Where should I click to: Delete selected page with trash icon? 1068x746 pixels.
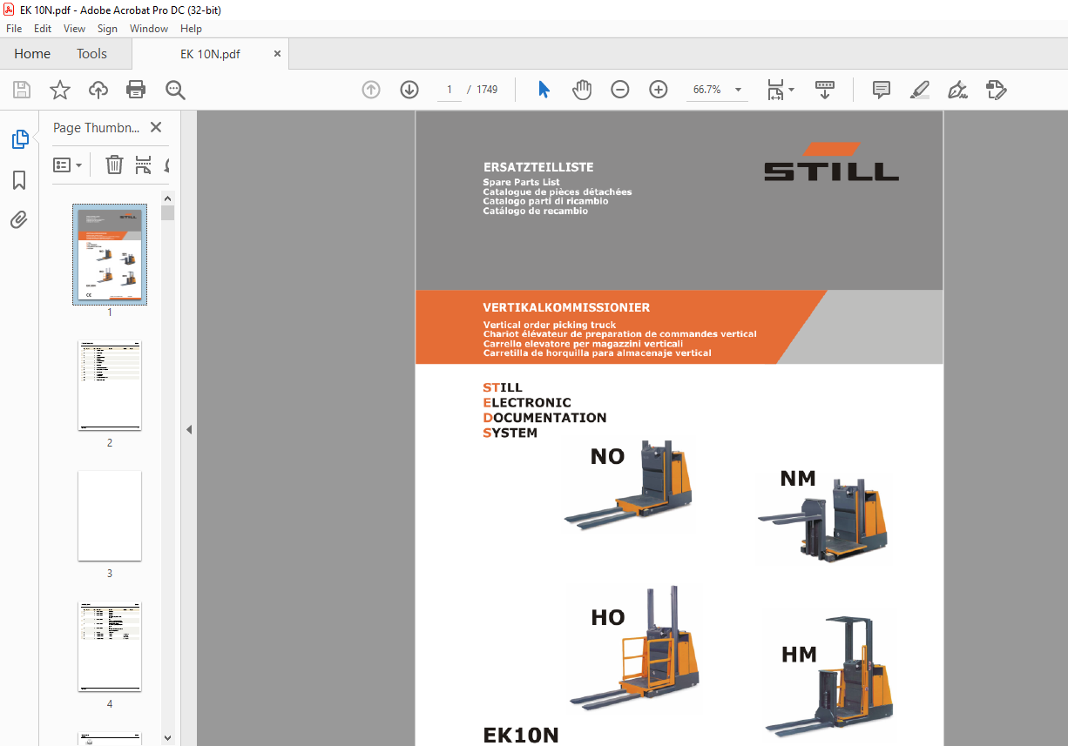pyautogui.click(x=114, y=165)
